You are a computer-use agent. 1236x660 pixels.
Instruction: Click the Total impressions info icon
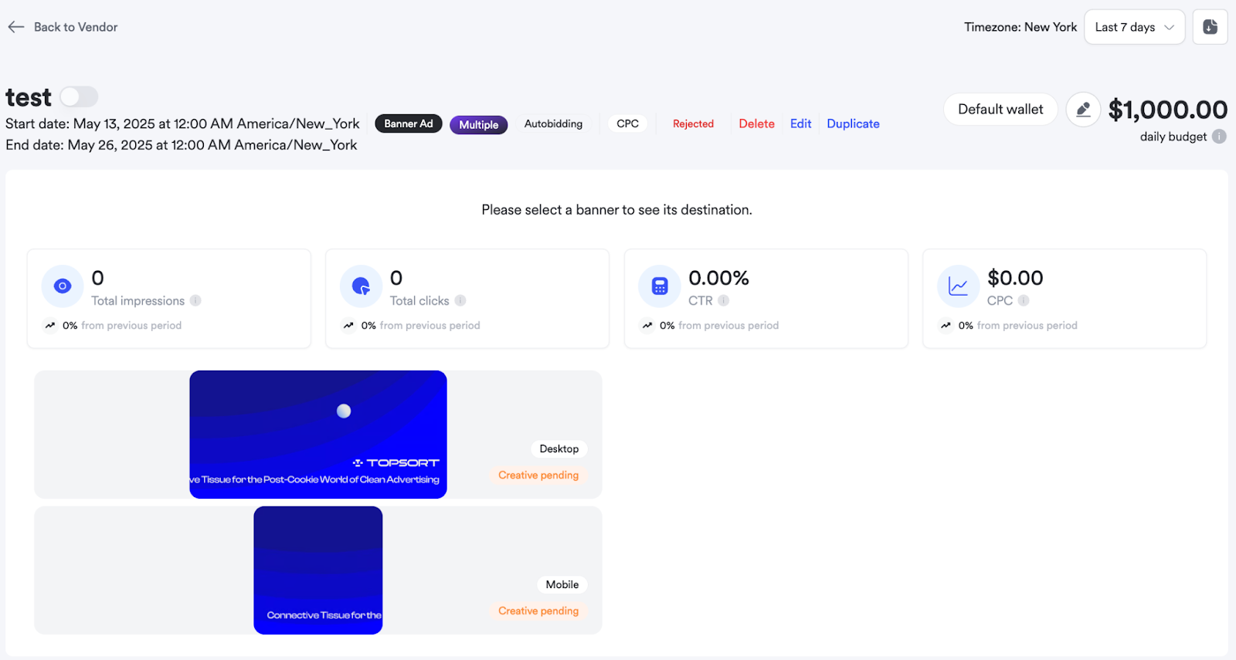pos(195,300)
